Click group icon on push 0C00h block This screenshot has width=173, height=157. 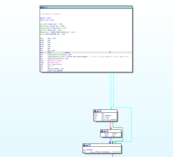107,131
